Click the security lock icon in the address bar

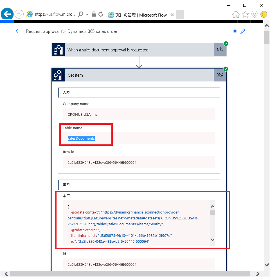coord(94,14)
